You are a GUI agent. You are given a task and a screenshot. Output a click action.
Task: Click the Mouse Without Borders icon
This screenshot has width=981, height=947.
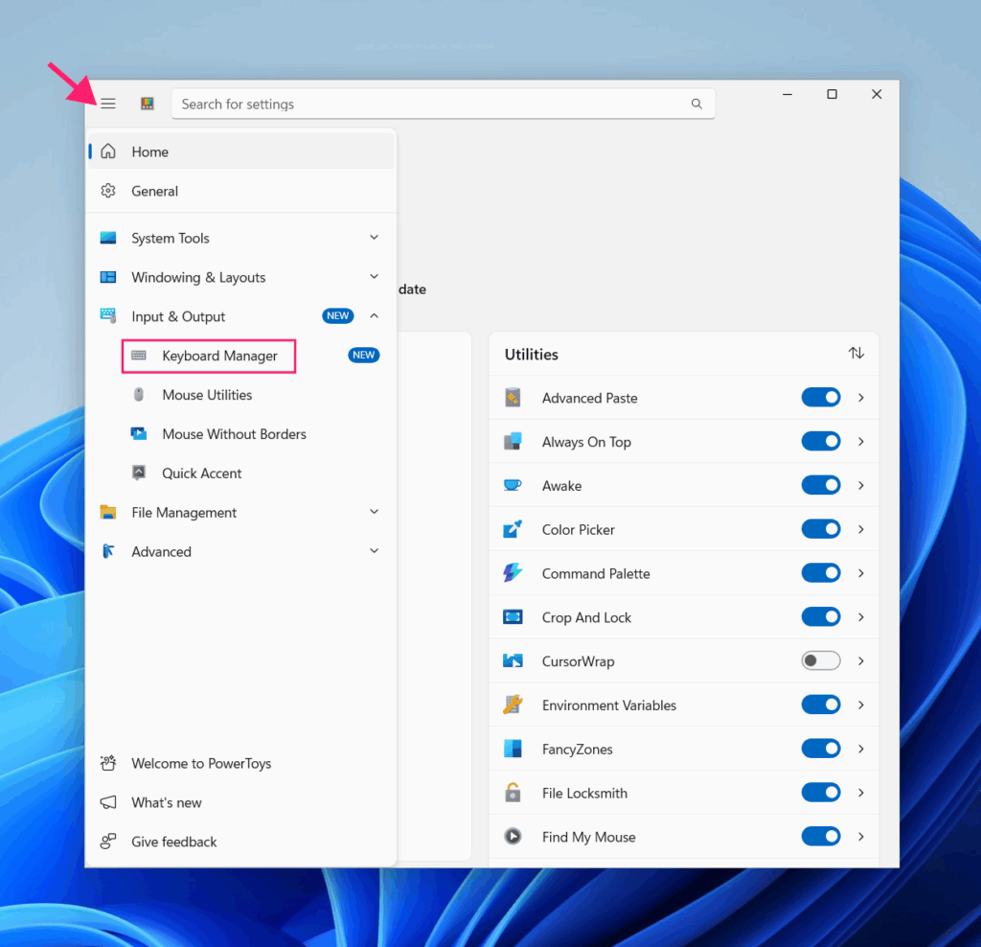139,434
